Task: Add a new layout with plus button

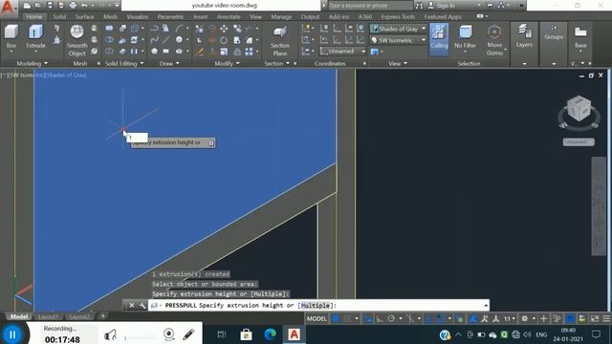Action: tap(103, 316)
